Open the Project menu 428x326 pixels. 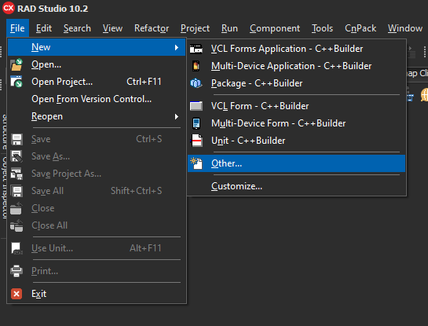(x=196, y=28)
